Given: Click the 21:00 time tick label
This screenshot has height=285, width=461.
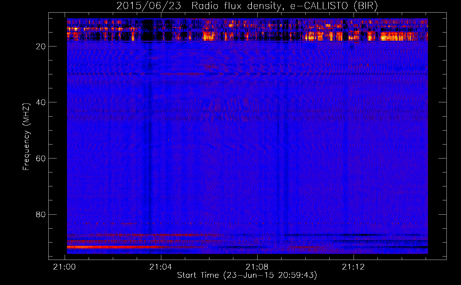Looking at the screenshot, I should [64, 267].
